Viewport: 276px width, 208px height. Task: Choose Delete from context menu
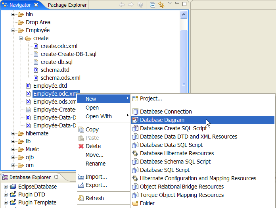tap(103, 146)
